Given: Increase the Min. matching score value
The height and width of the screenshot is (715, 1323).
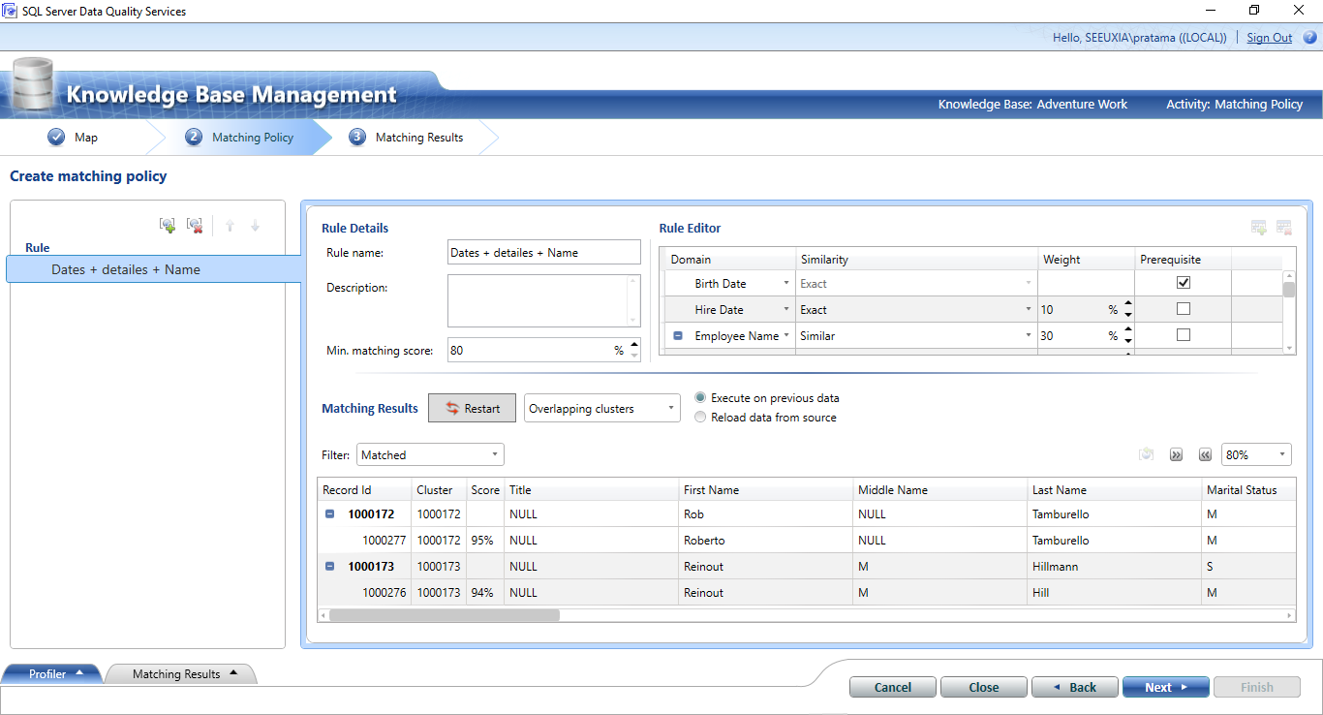Looking at the screenshot, I should click(634, 345).
